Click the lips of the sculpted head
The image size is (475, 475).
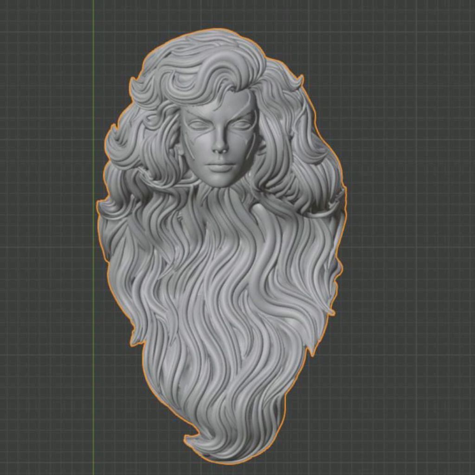(x=219, y=166)
